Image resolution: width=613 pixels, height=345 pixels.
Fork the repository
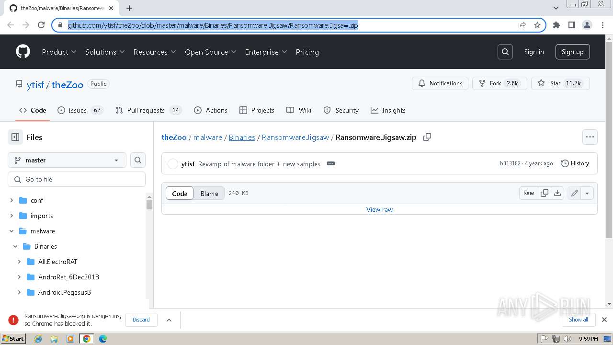pyautogui.click(x=499, y=83)
